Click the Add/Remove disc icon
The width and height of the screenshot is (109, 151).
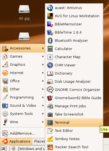coord(5,133)
